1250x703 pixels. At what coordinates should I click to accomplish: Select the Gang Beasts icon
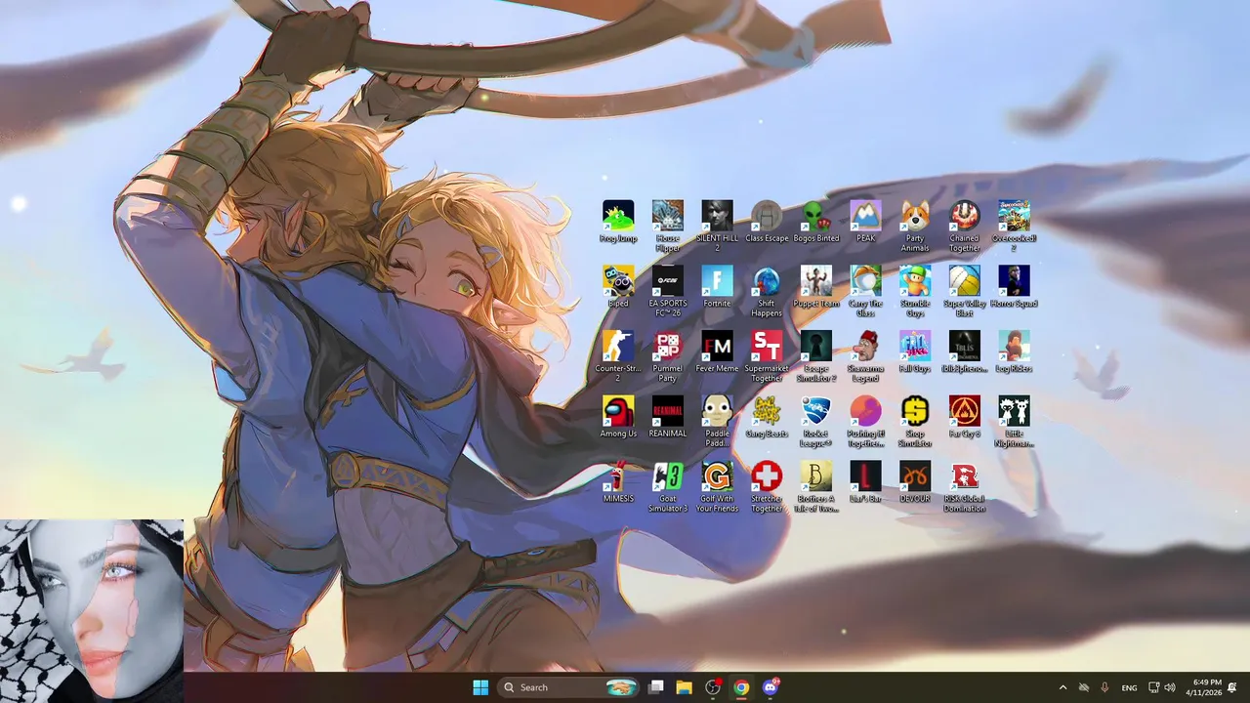(x=767, y=418)
